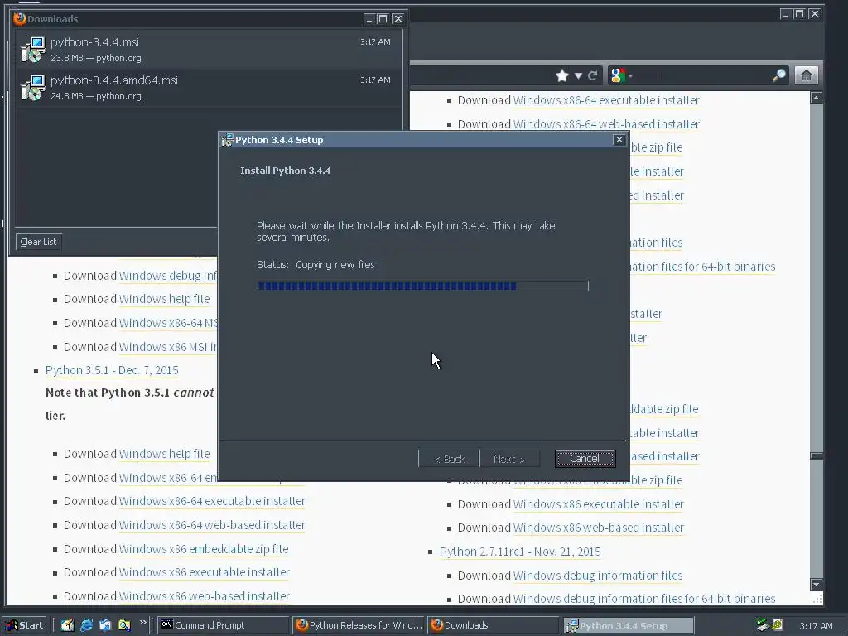This screenshot has width=848, height=636.
Task: Switch to Command Prompt in taskbar
Action: click(224, 625)
